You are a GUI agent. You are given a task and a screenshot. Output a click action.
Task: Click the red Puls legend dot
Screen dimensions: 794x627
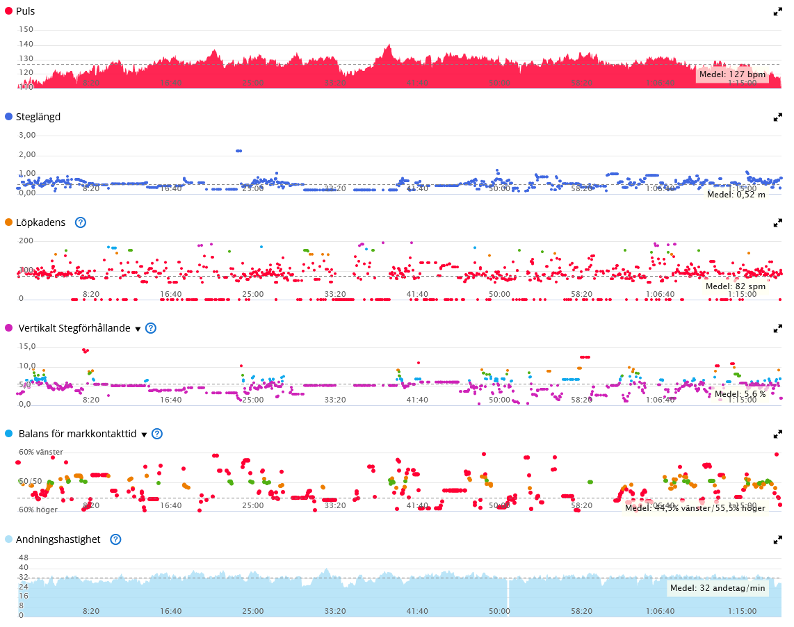pos(8,10)
